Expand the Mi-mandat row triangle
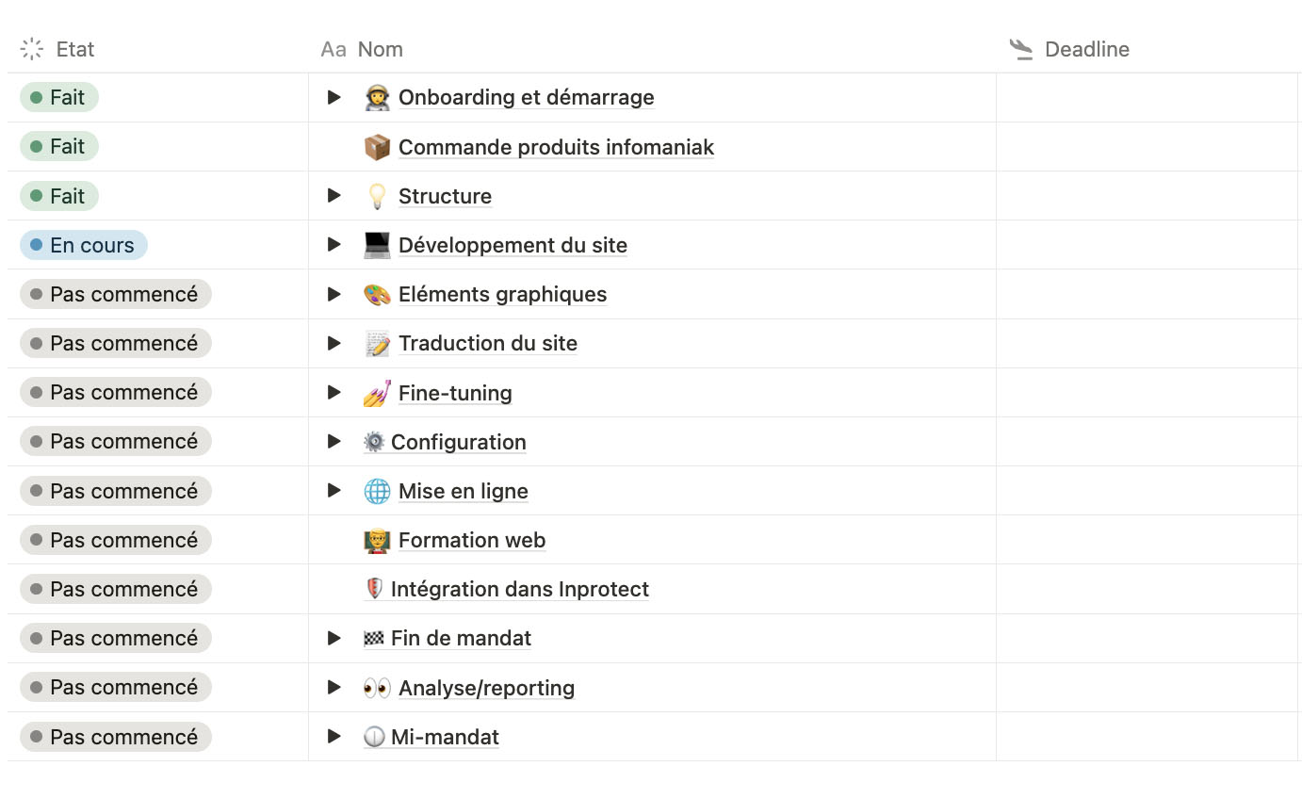The height and width of the screenshot is (799, 1302). (x=334, y=737)
